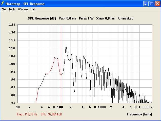Open the File menu

[4, 9]
